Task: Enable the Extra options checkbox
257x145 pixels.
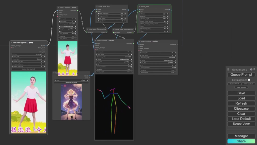Action: (249, 80)
